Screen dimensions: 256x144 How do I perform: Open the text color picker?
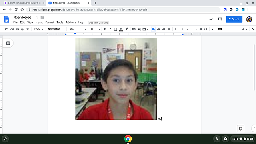coord(121,29)
